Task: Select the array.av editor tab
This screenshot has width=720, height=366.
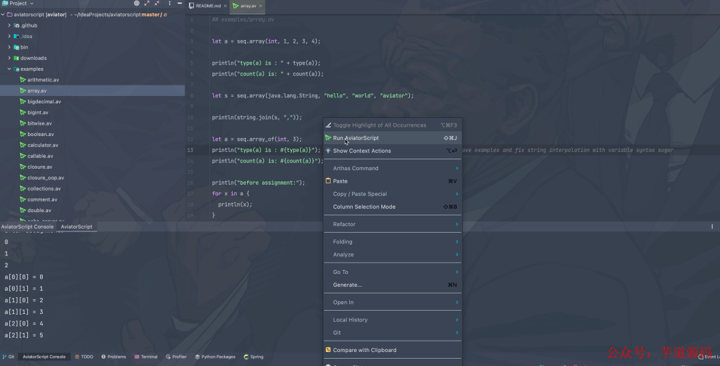Action: (248, 6)
